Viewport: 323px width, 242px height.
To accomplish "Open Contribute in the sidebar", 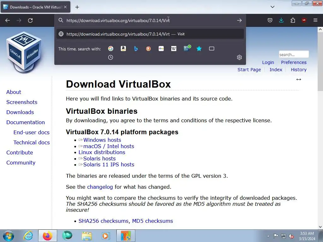I will tap(20, 153).
